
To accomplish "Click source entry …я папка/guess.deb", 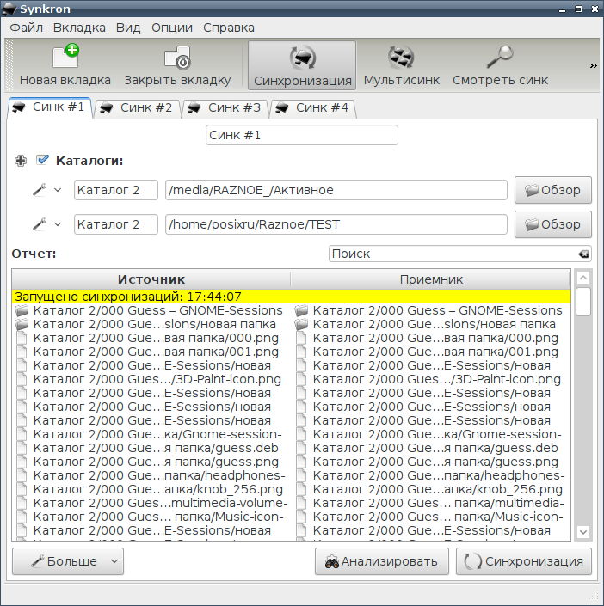I will (156, 448).
